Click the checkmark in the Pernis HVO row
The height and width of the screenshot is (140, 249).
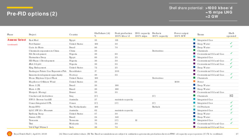pos(231,106)
